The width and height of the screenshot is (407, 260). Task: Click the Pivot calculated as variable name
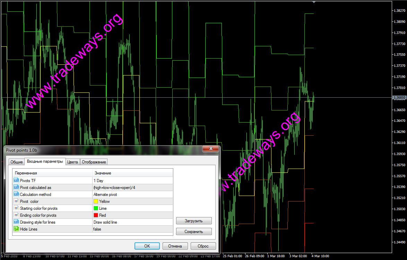coord(36,188)
